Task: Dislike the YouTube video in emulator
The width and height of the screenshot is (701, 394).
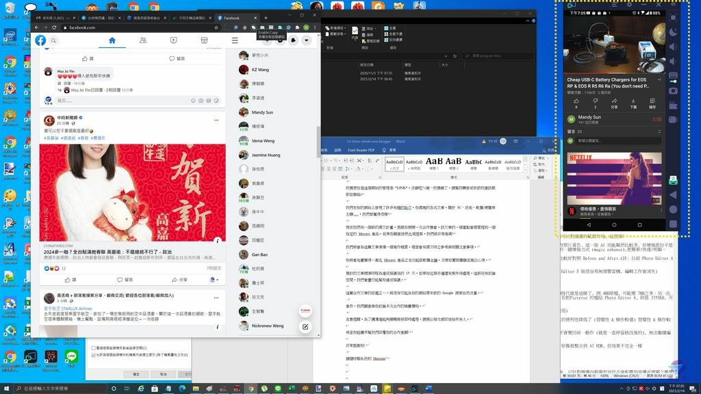Action: point(595,103)
